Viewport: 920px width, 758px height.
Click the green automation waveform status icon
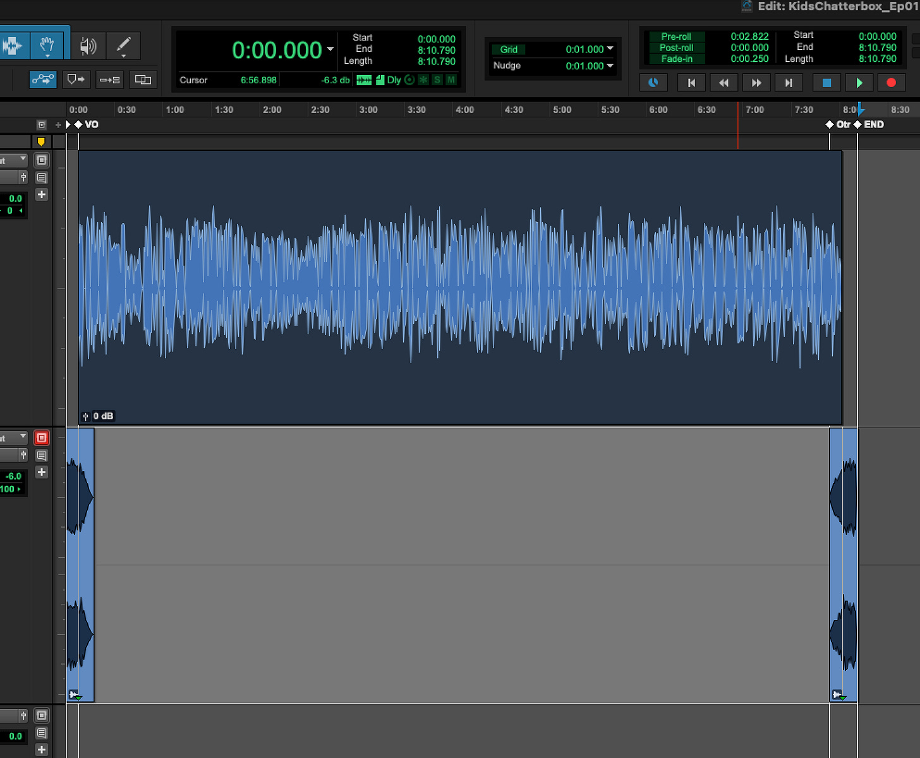pyautogui.click(x=364, y=80)
